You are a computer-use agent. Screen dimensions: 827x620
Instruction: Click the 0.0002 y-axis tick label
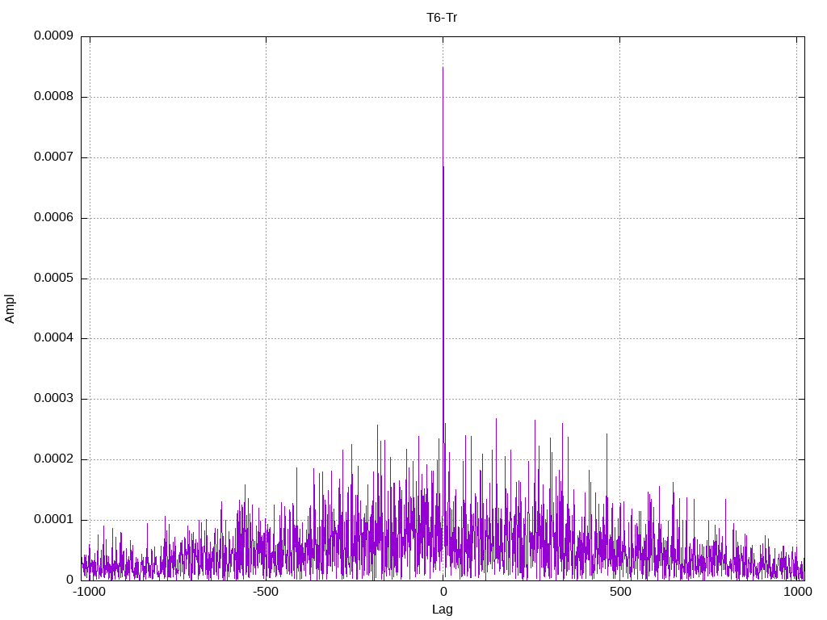point(53,459)
